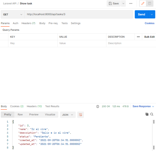The height and width of the screenshot is (151, 156).
Task: Select the Pretty view
Action: pyautogui.click(x=8, y=115)
